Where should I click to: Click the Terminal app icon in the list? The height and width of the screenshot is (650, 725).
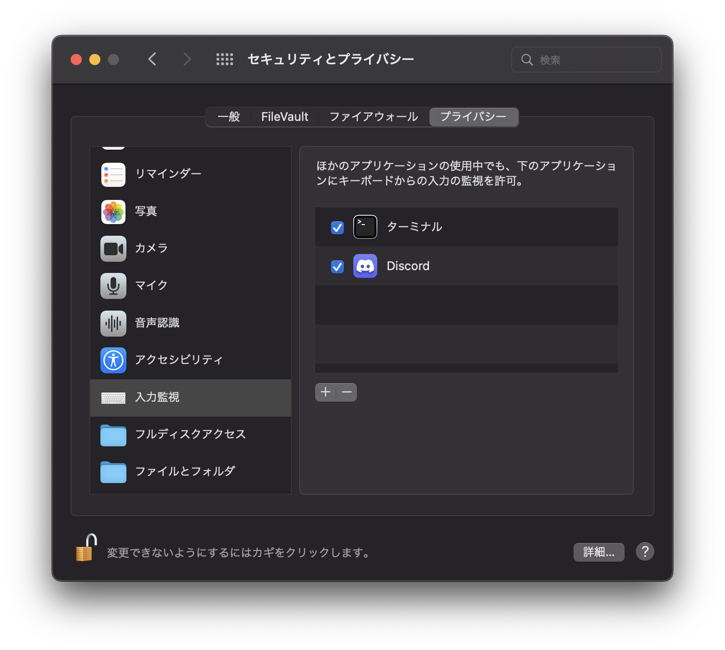tap(365, 227)
